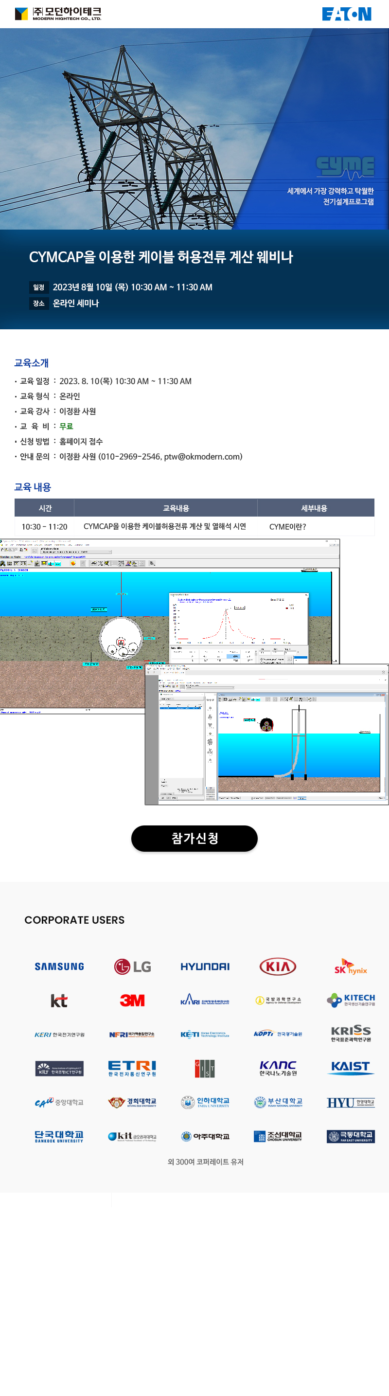This screenshot has width=389, height=1396.
Task: Choose the KRISS 한국표준과학연구원 logo
Action: pyautogui.click(x=351, y=1034)
